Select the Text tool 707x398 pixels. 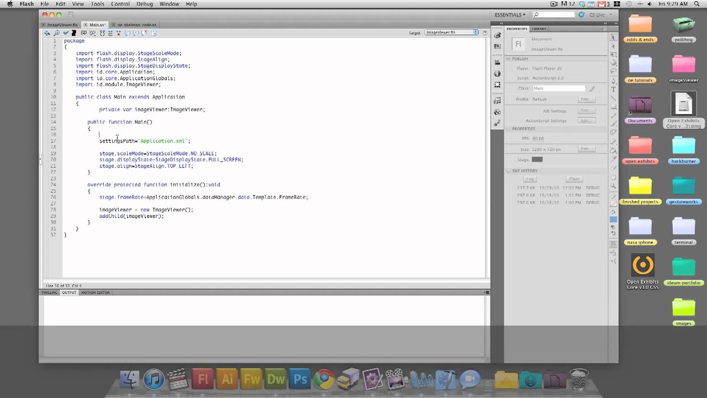pyautogui.click(x=613, y=89)
